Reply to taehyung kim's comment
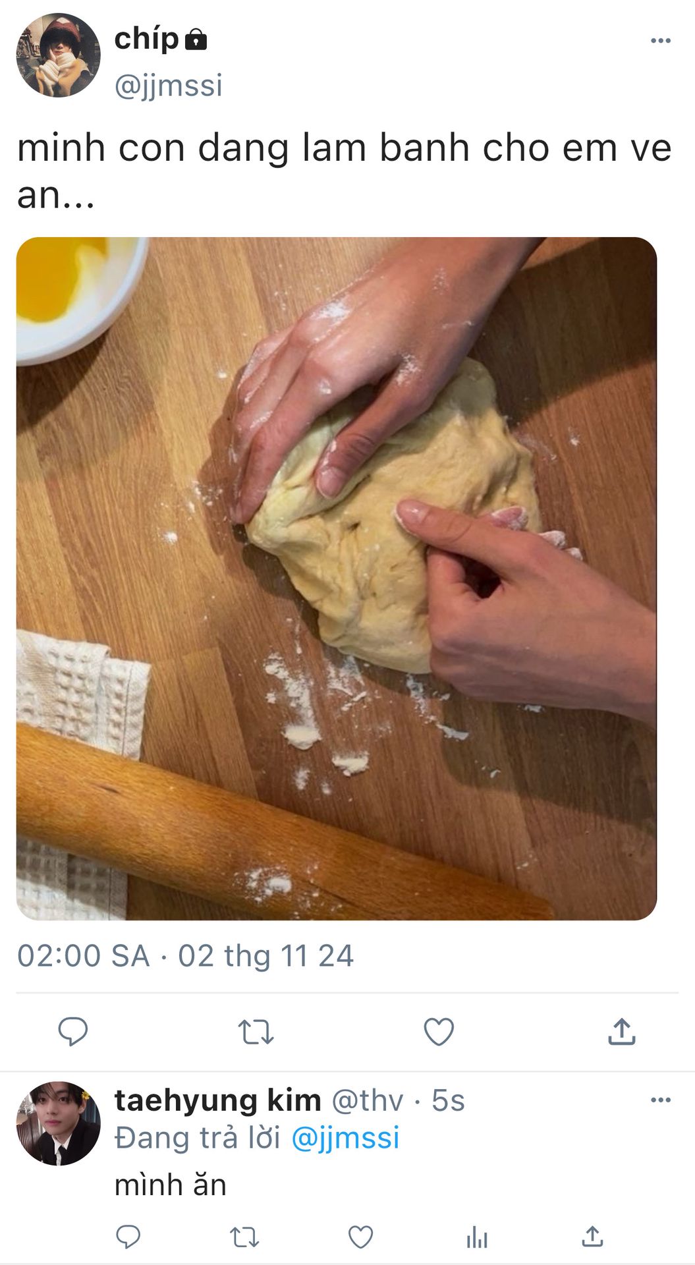 click(x=128, y=1237)
